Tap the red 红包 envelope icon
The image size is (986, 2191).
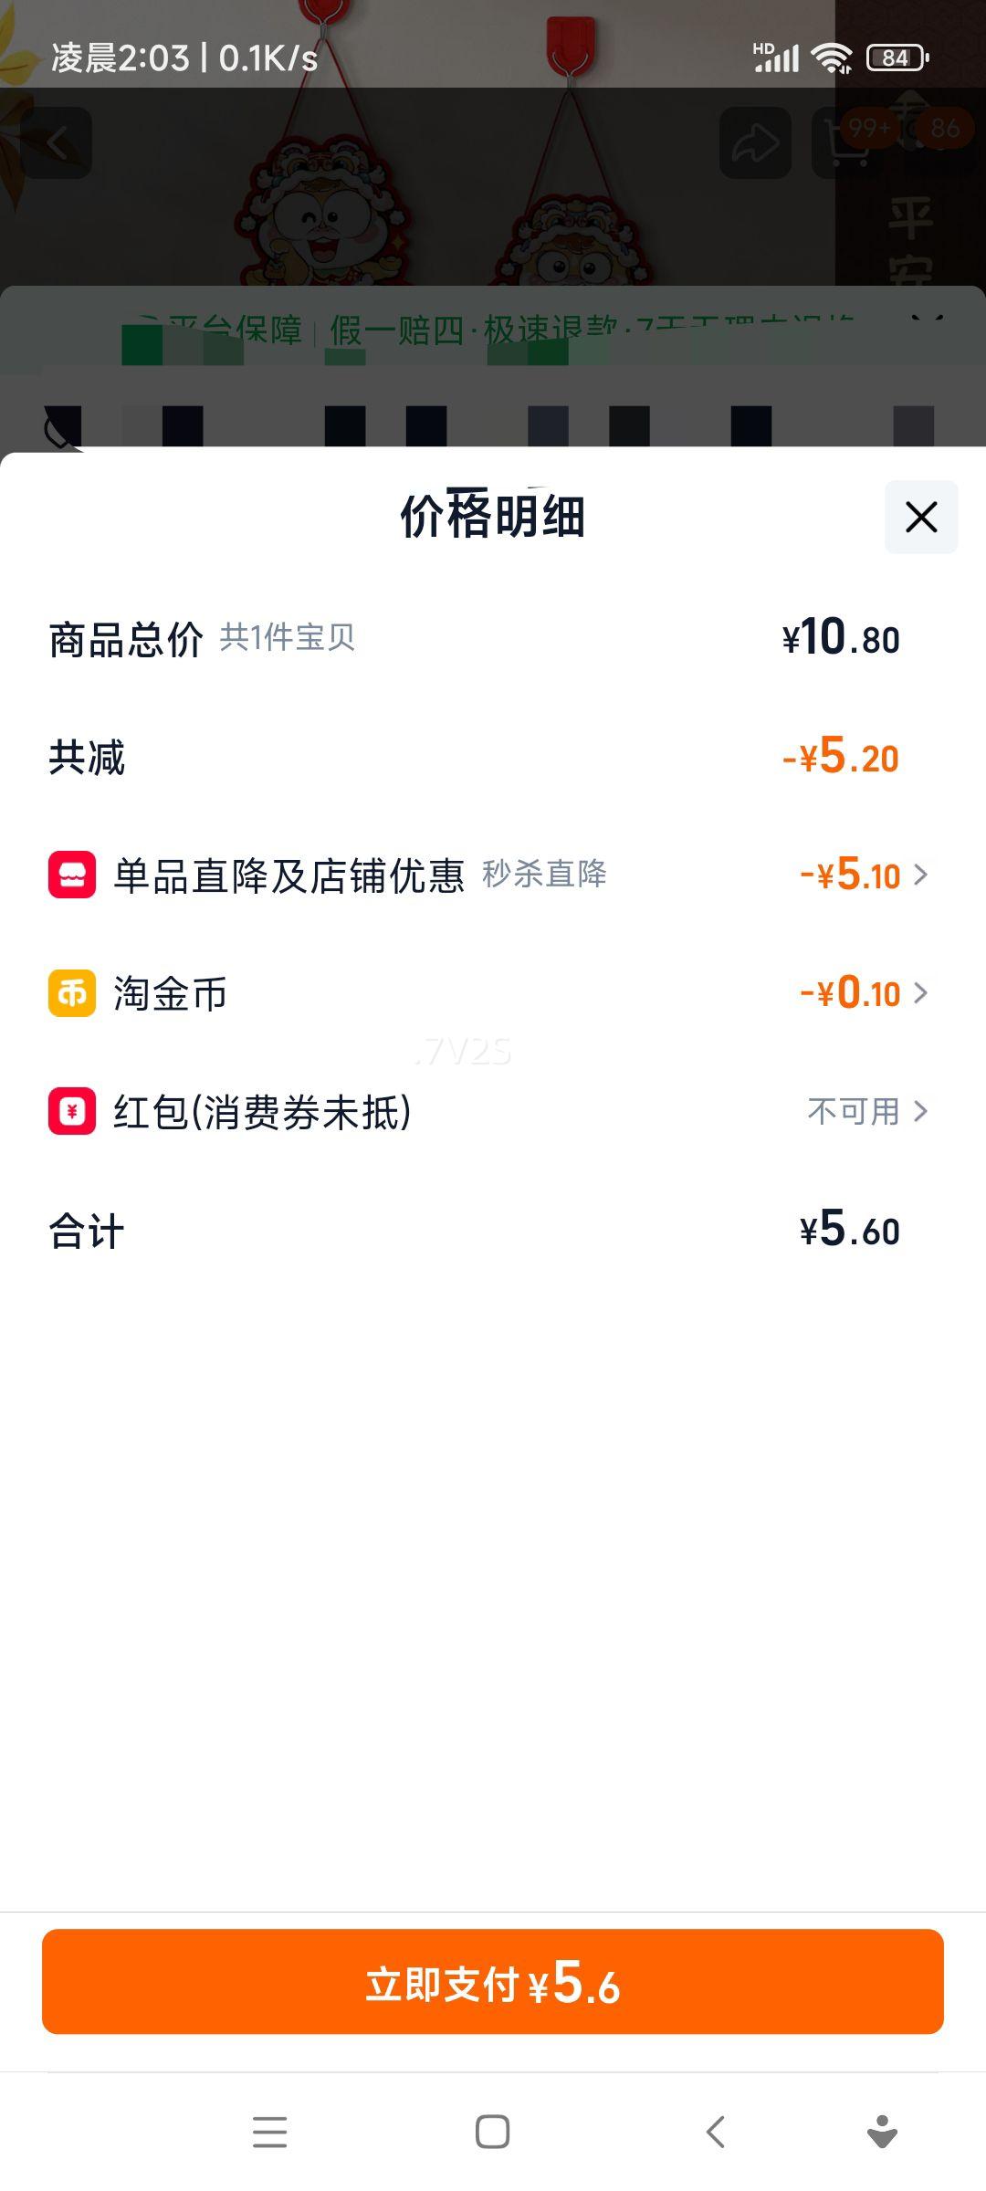coord(72,1111)
